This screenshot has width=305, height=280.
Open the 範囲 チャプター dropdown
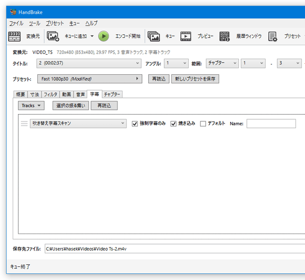point(222,63)
